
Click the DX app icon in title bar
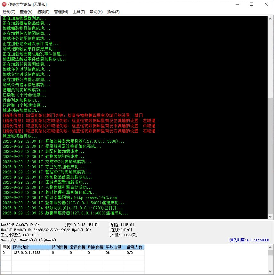4,4
